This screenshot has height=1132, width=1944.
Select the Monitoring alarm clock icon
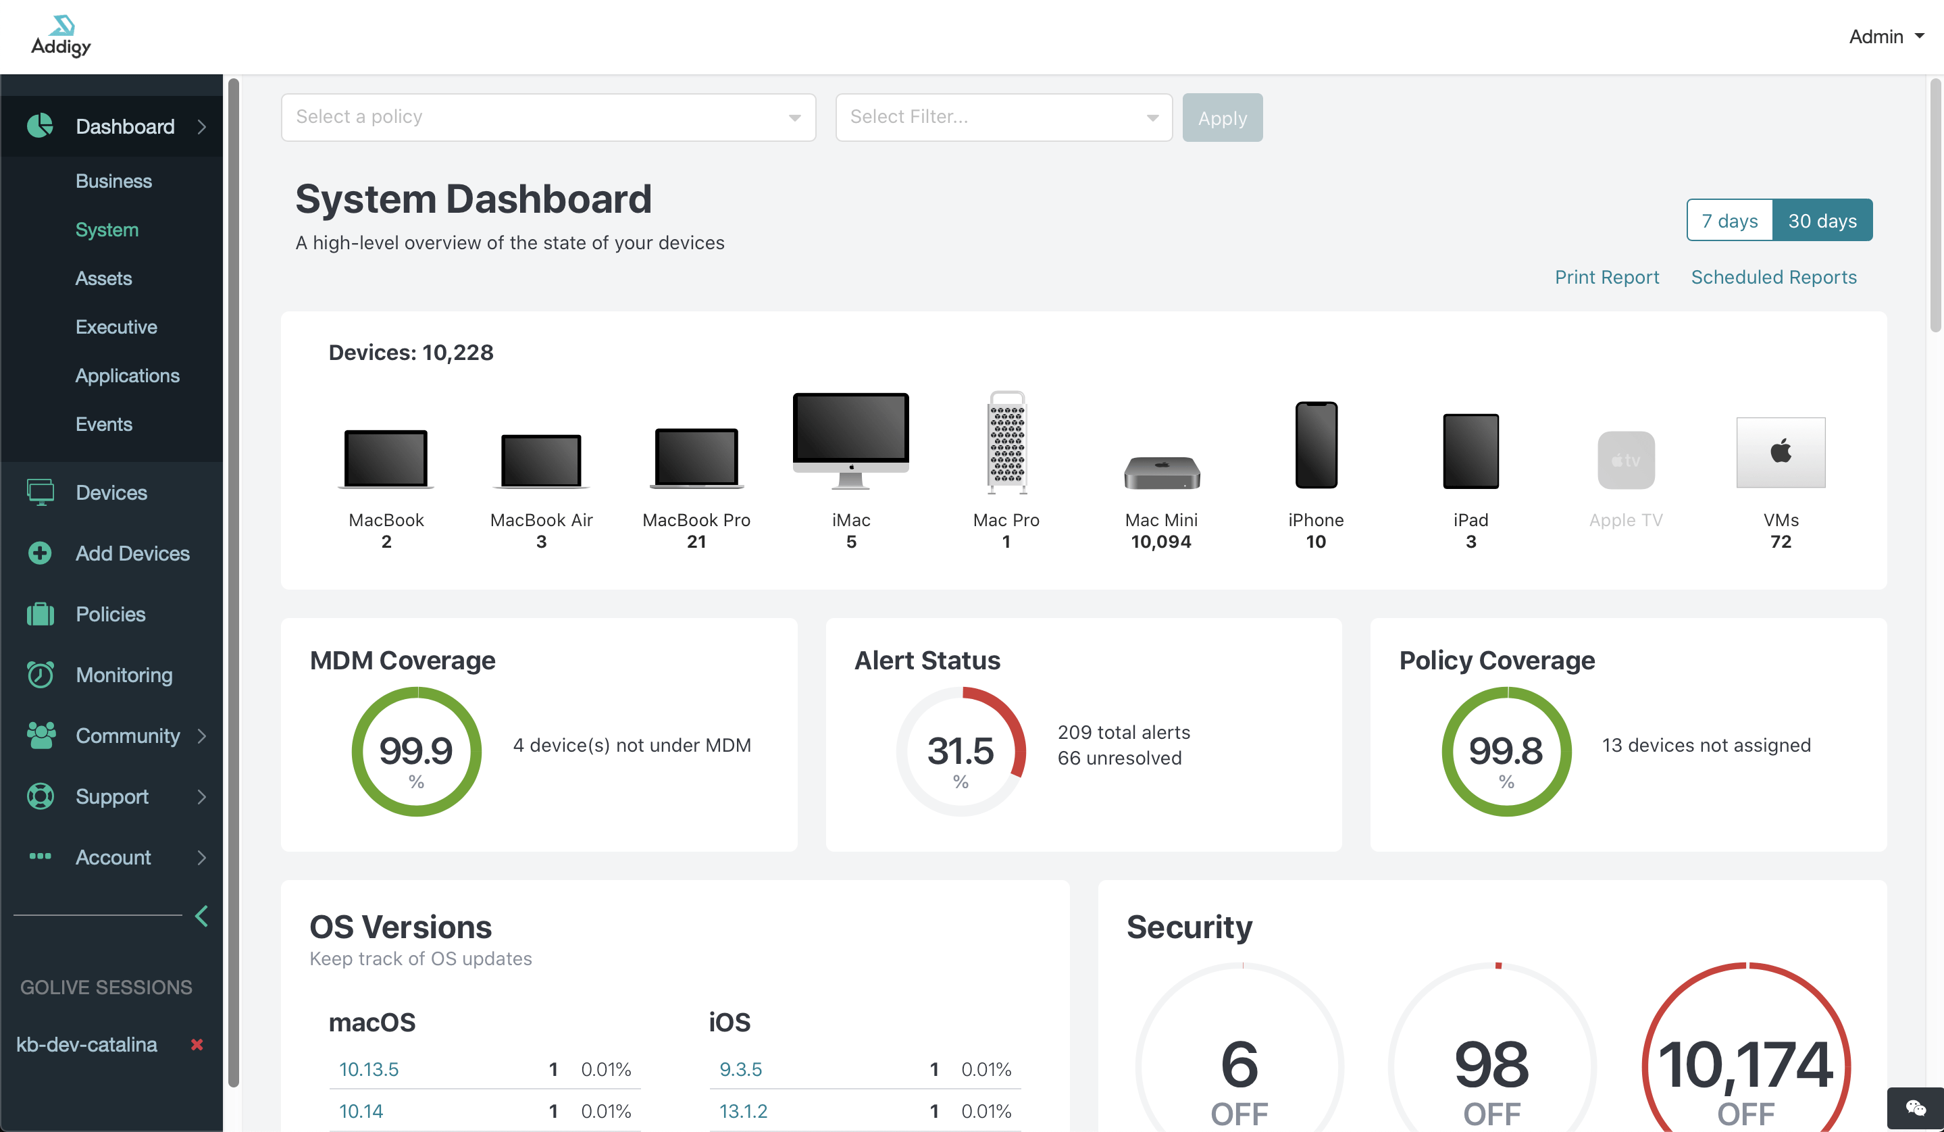tap(40, 674)
